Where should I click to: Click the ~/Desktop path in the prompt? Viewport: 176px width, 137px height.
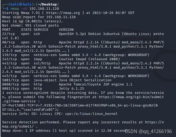point(47,4)
